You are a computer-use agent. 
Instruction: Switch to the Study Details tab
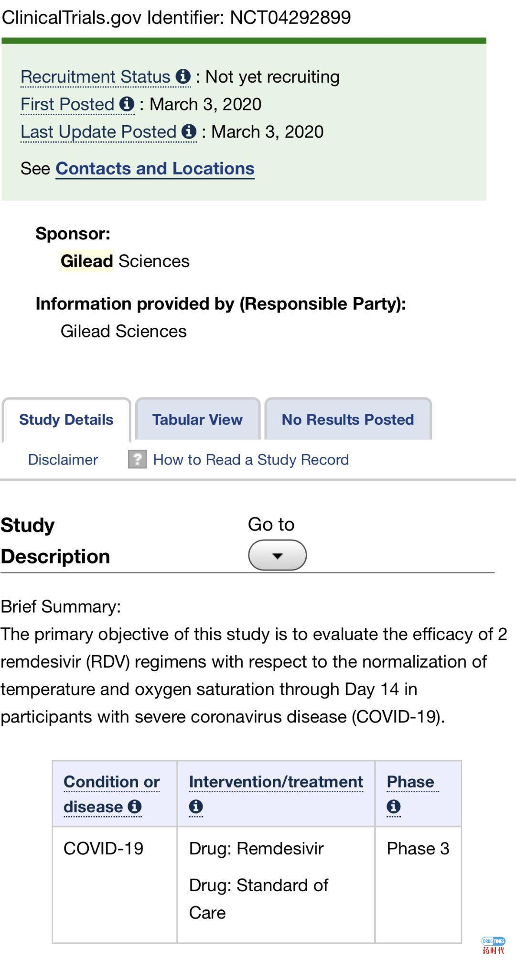(x=66, y=420)
